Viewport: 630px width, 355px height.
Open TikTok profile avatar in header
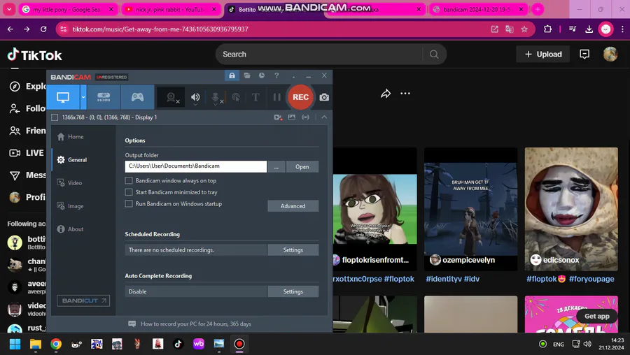[x=610, y=54]
